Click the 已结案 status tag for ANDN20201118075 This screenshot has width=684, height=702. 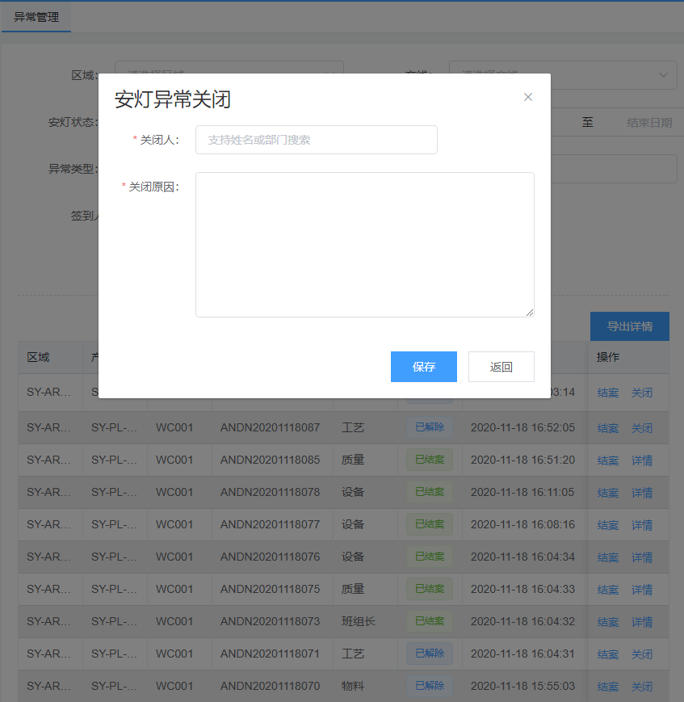point(430,589)
